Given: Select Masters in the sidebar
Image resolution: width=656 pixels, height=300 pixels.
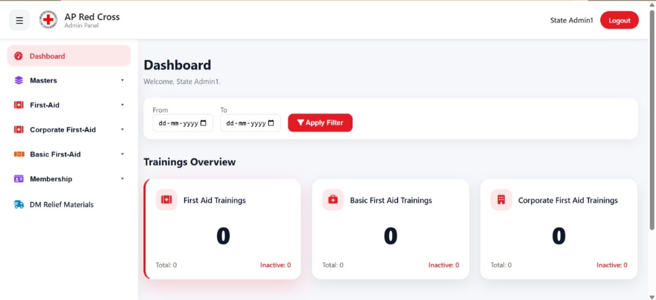Looking at the screenshot, I should click(x=69, y=80).
